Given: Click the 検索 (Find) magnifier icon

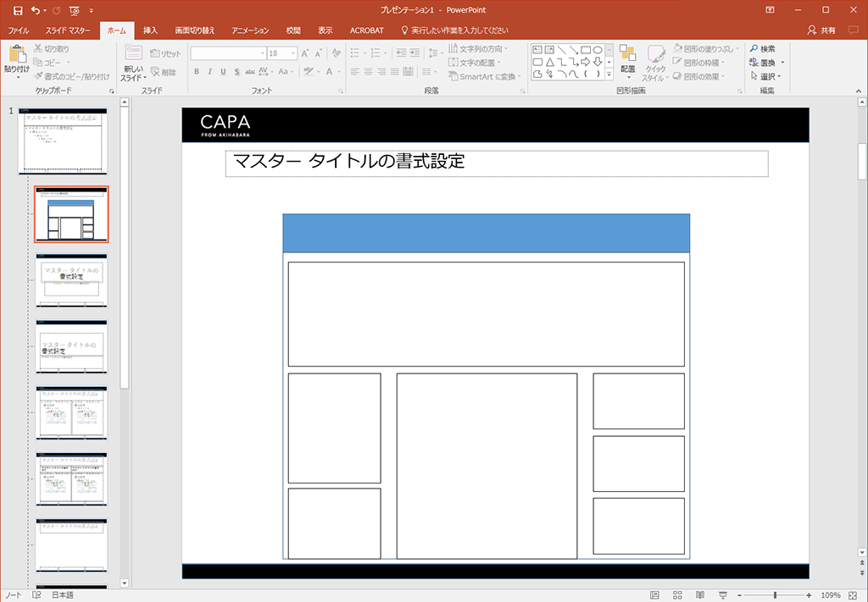Looking at the screenshot, I should click(x=754, y=49).
